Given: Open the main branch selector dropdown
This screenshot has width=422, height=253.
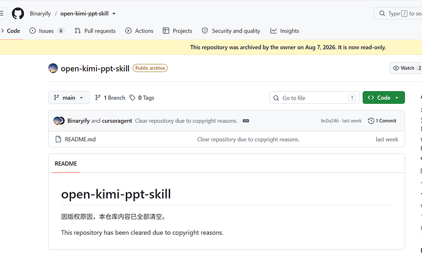Looking at the screenshot, I should [69, 98].
